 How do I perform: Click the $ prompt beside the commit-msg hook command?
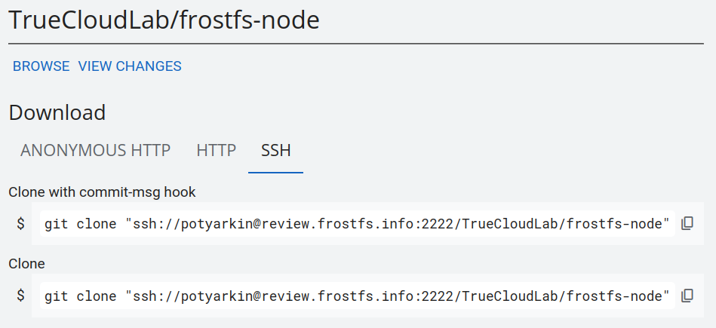pyautogui.click(x=21, y=224)
